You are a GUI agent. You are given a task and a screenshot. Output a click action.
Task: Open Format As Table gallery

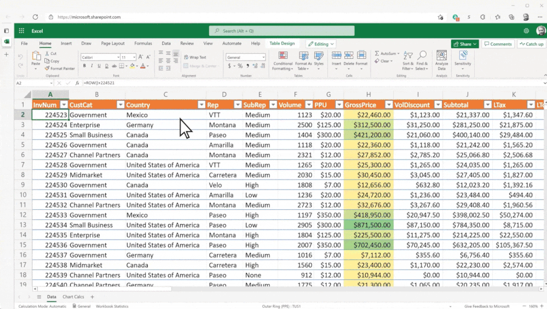303,61
